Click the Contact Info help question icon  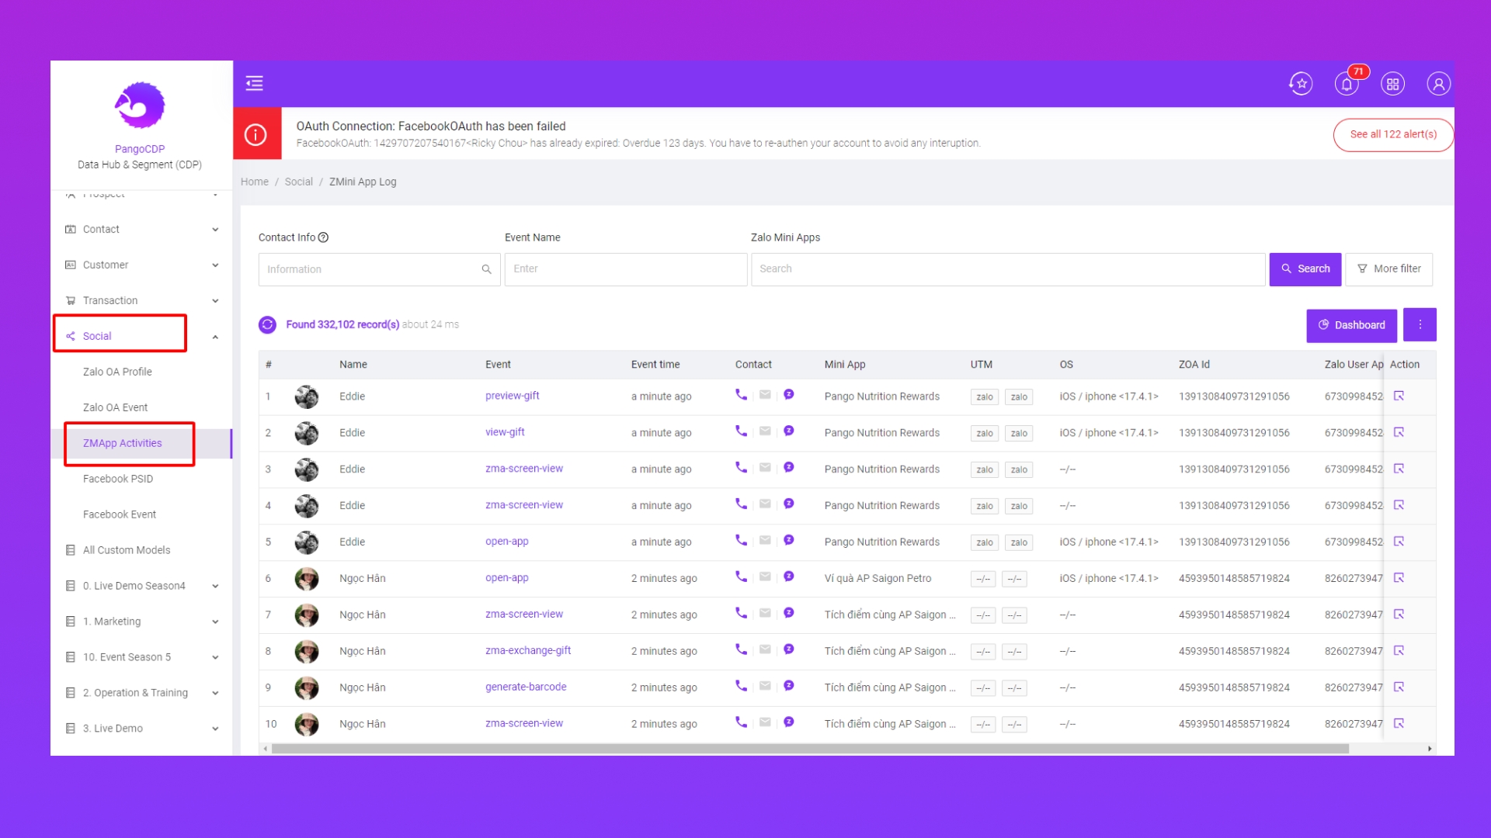click(x=324, y=237)
